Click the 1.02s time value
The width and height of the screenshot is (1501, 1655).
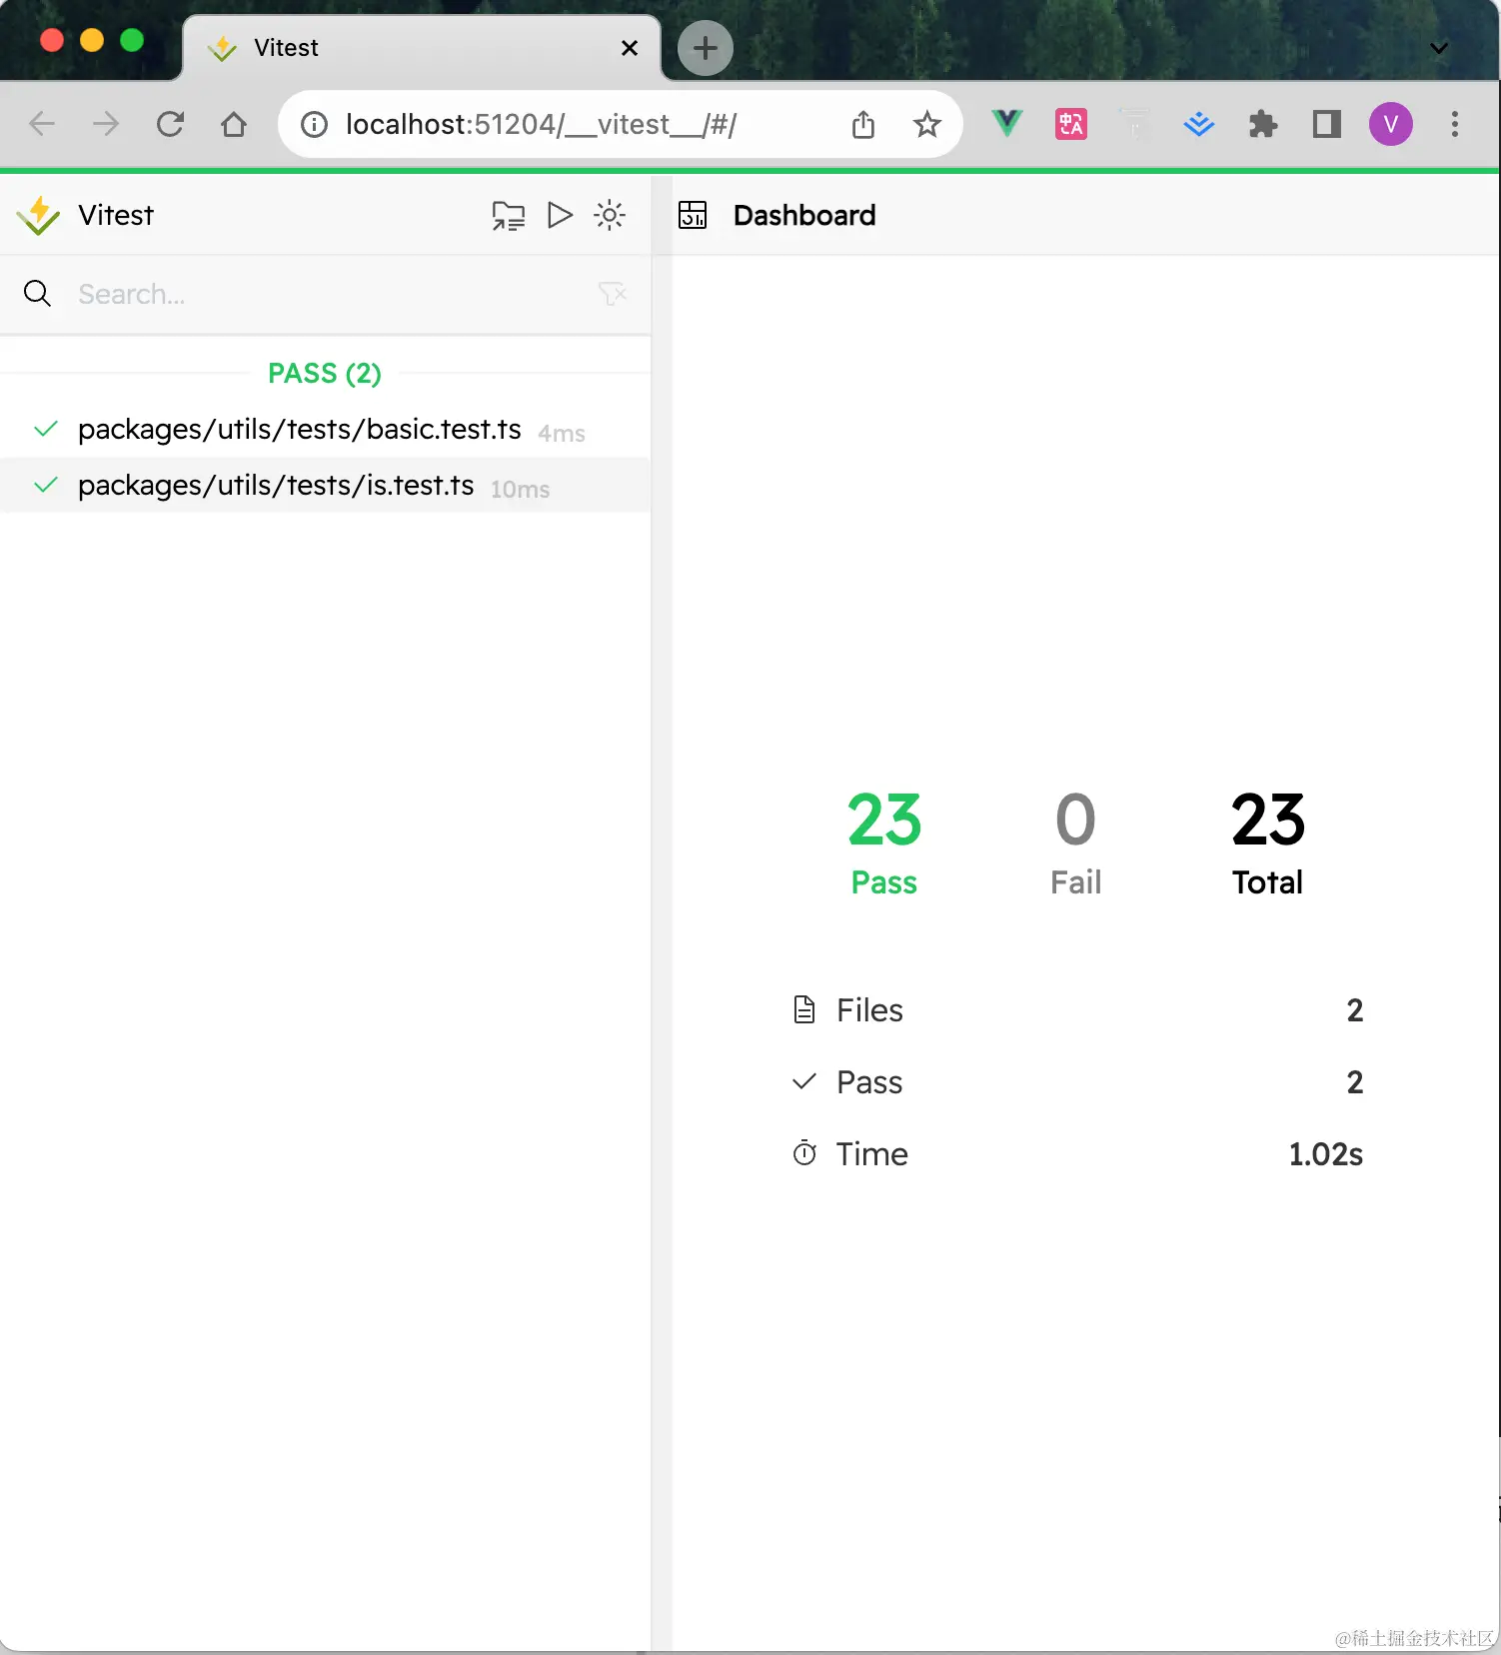tap(1326, 1154)
